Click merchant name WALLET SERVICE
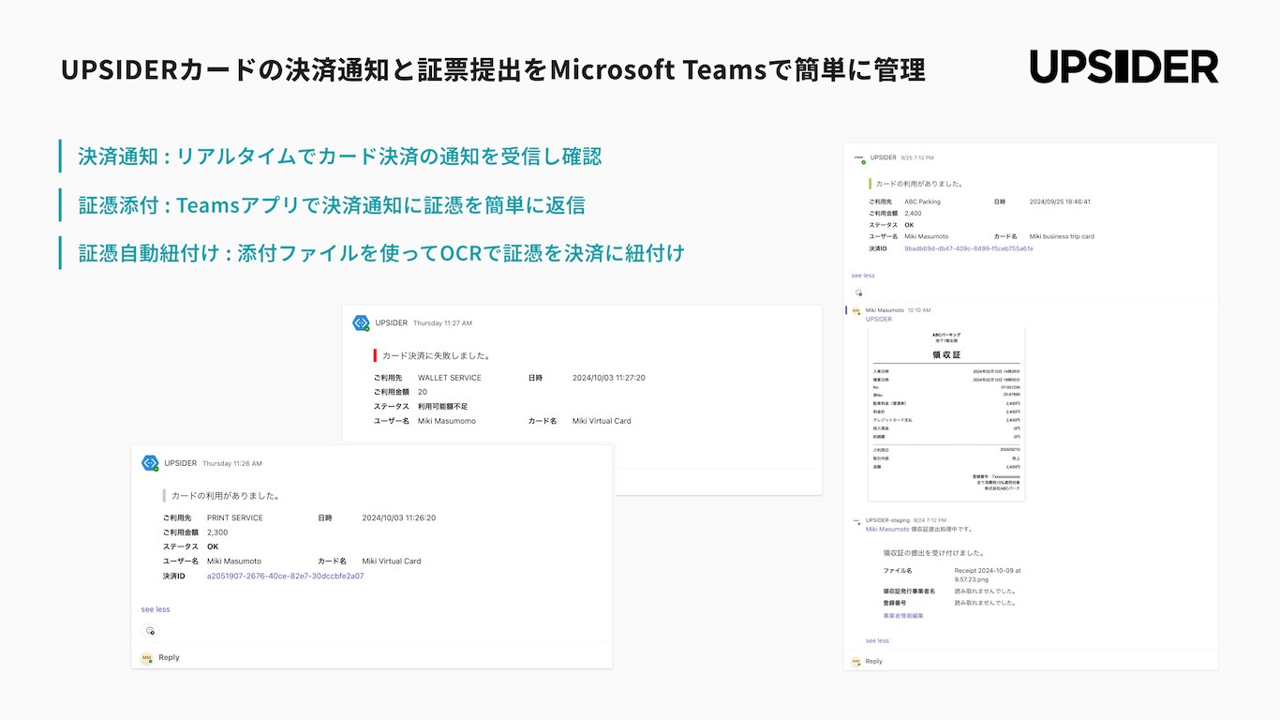This screenshot has height=720, width=1280. (450, 378)
